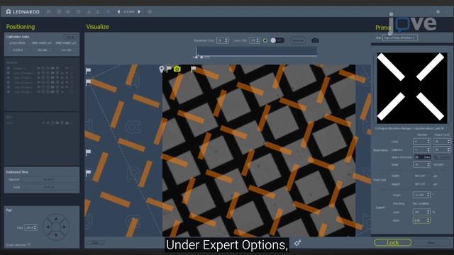The height and width of the screenshot is (255, 454).
Task: Adjust the Expert Laser percent stepper
Action: [x=421, y=212]
